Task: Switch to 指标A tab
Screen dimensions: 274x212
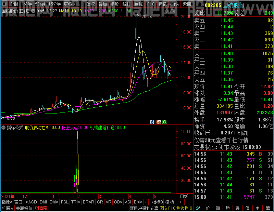Action: (7, 202)
